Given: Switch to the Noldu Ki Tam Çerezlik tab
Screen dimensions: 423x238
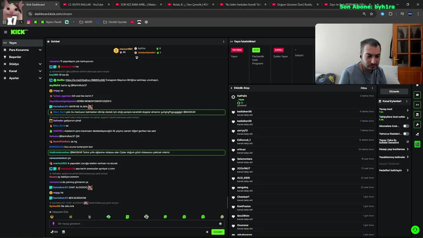Looking at the screenshot, I should pyautogui.click(x=191, y=5).
